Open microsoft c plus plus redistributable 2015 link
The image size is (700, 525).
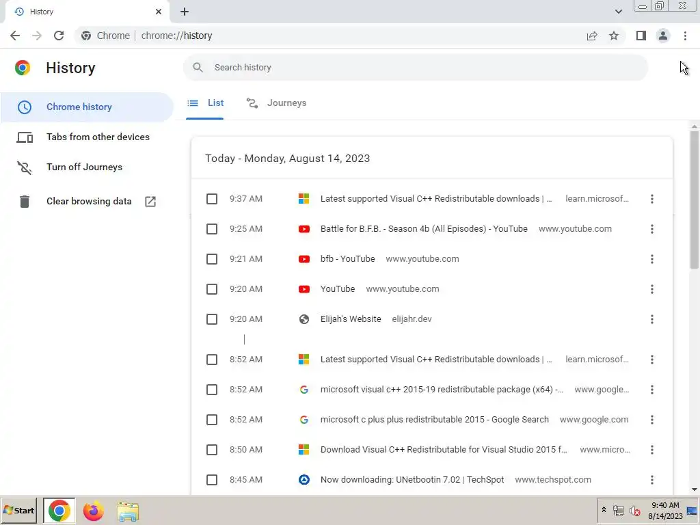[434, 420]
